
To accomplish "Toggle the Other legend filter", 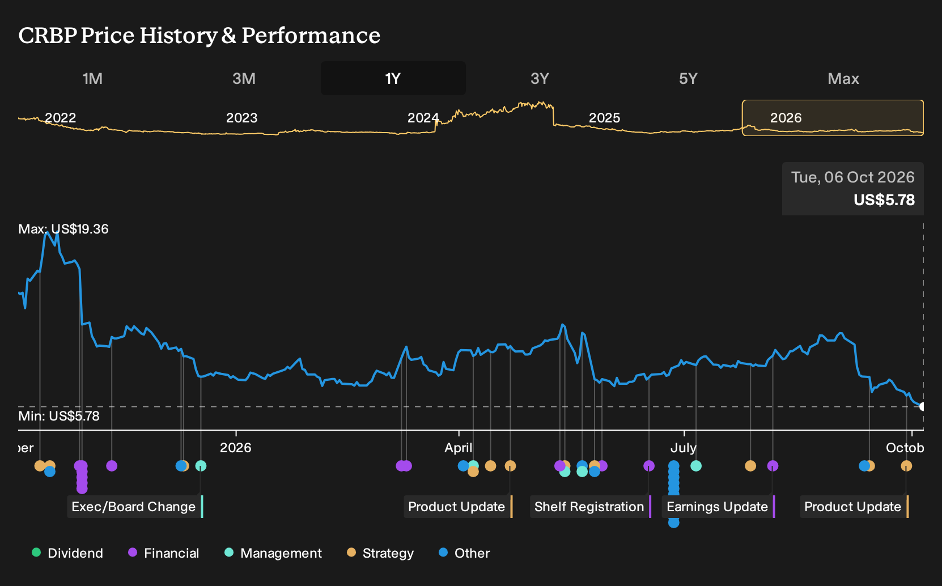I will tap(464, 553).
